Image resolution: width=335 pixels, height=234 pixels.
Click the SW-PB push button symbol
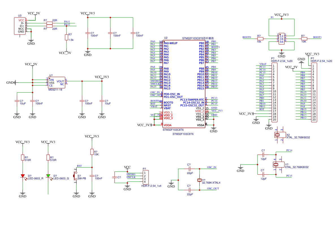click(75, 176)
